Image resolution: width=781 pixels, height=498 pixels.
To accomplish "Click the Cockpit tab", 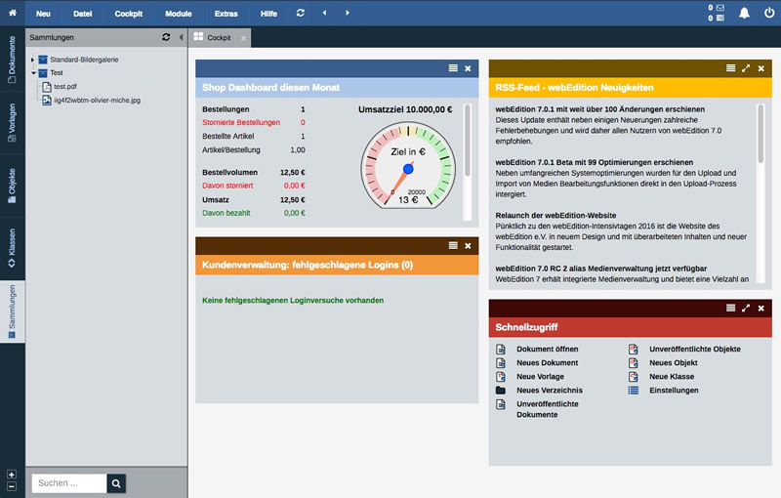I will coord(219,38).
